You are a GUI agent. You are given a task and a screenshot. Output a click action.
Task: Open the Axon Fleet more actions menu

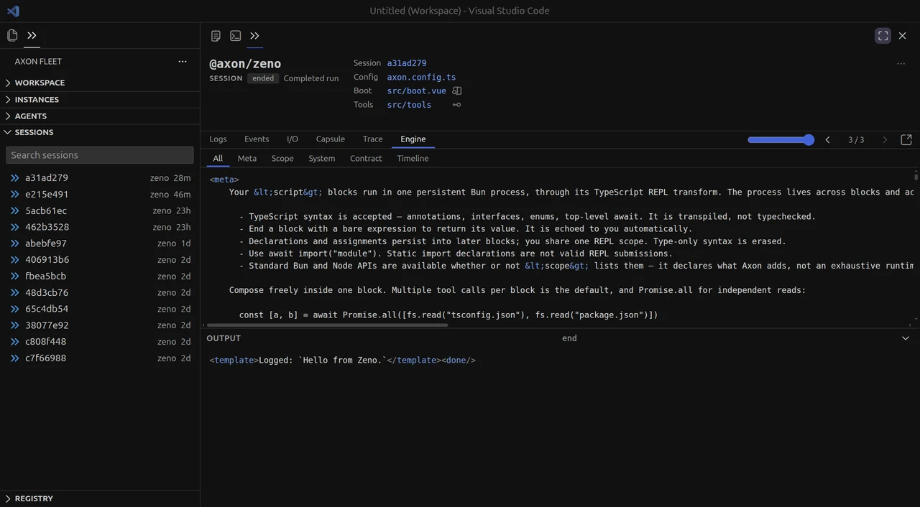coord(183,62)
